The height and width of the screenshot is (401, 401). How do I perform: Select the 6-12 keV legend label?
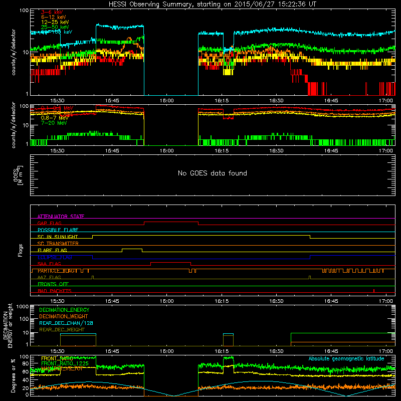point(54,17)
